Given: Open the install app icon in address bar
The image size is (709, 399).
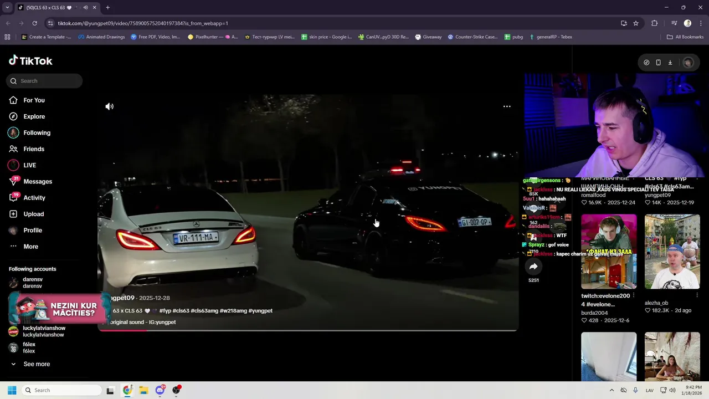Looking at the screenshot, I should (x=624, y=23).
